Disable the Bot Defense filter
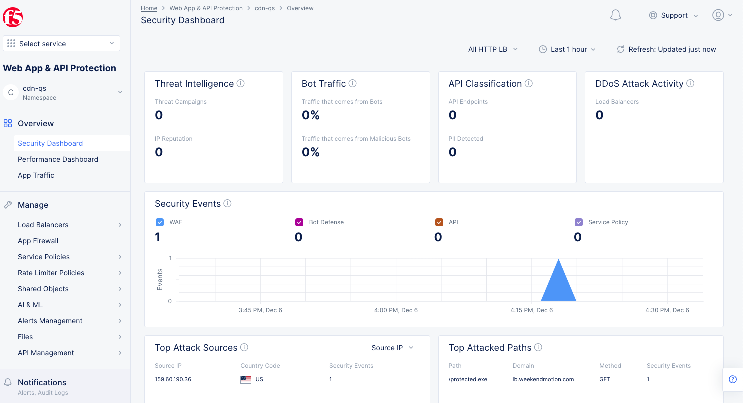 pos(299,222)
